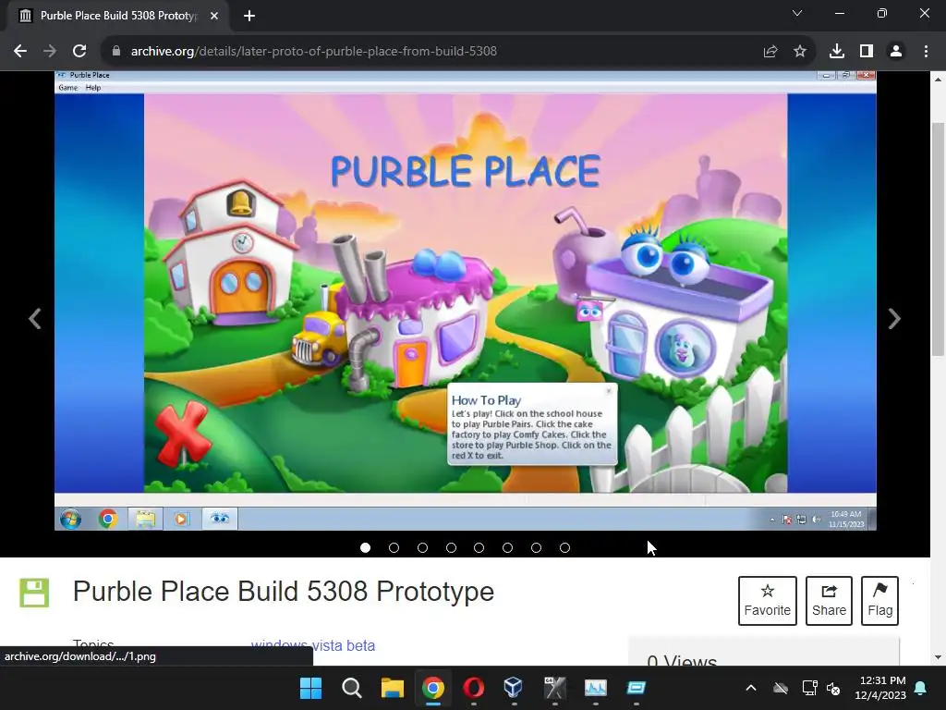Open the notifications bell icon
This screenshot has height=710, width=946.
pyautogui.click(x=921, y=688)
